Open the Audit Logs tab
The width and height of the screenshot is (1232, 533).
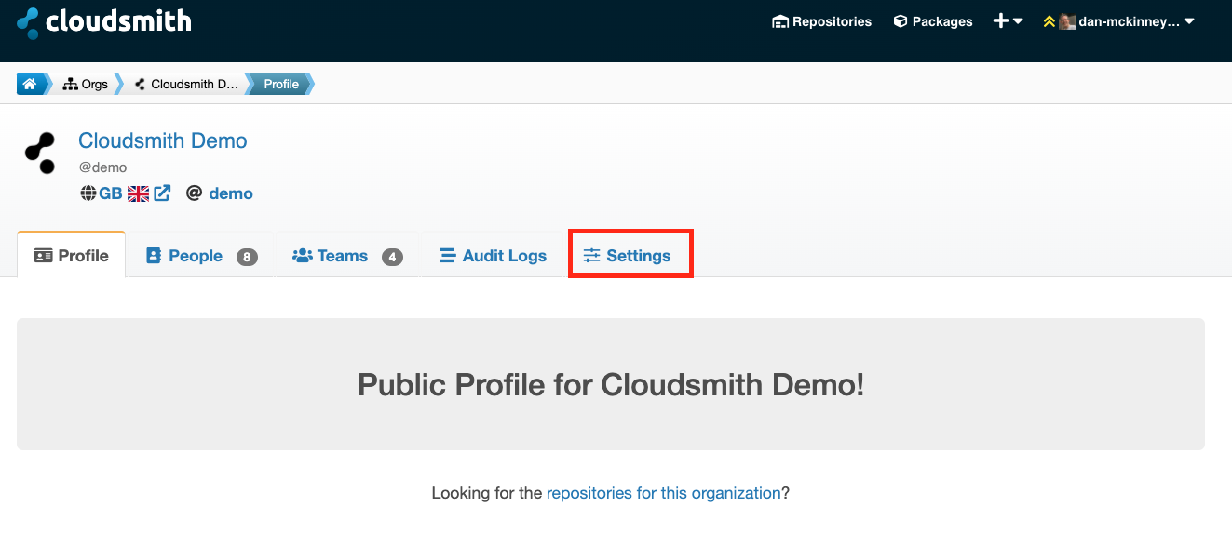493,256
